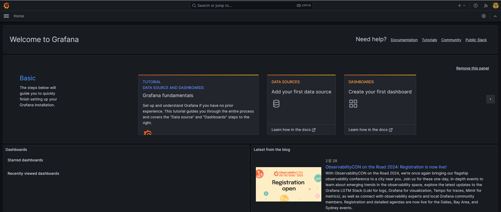This screenshot has width=501, height=212.
Task: Collapse top bar with chevron up
Action: tap(495, 16)
